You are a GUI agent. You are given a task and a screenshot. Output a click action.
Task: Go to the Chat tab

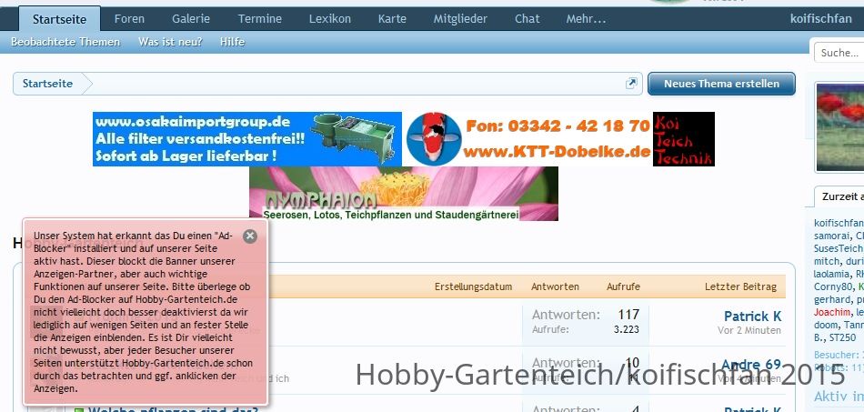tap(527, 19)
